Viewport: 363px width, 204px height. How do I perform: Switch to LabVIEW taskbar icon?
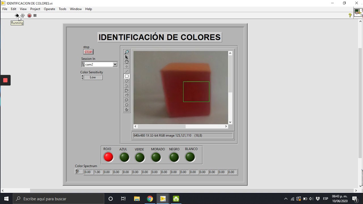[163, 199]
